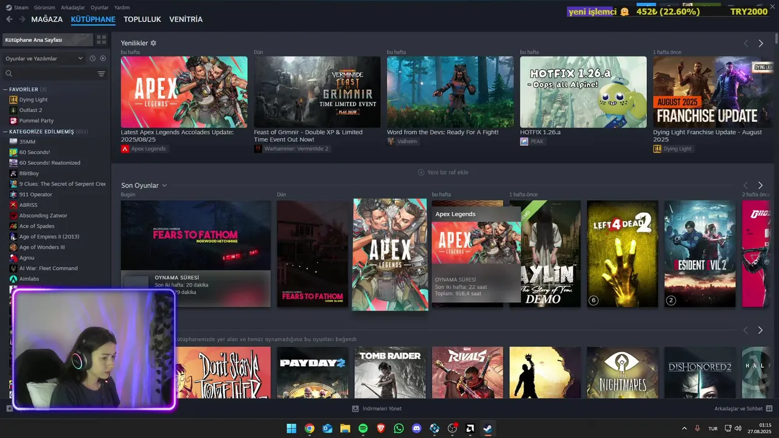The width and height of the screenshot is (779, 438).
Task: Open Dying Light Franchise Update news
Action: 710,92
